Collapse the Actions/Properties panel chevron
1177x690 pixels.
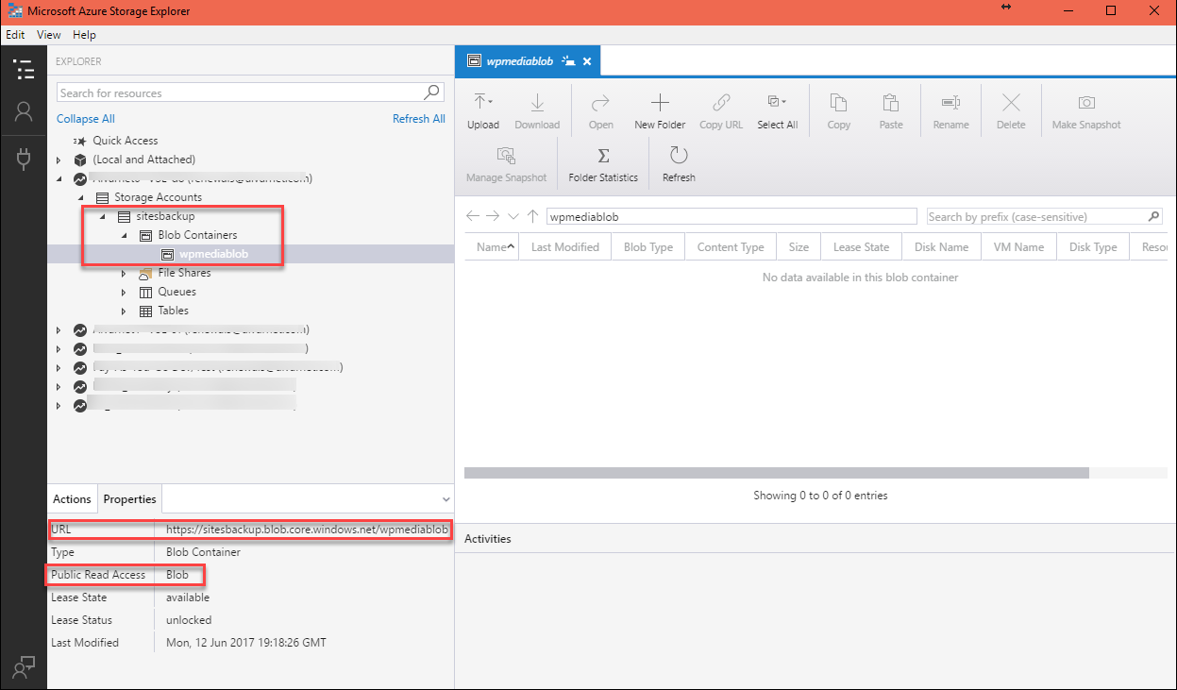pyautogui.click(x=446, y=499)
